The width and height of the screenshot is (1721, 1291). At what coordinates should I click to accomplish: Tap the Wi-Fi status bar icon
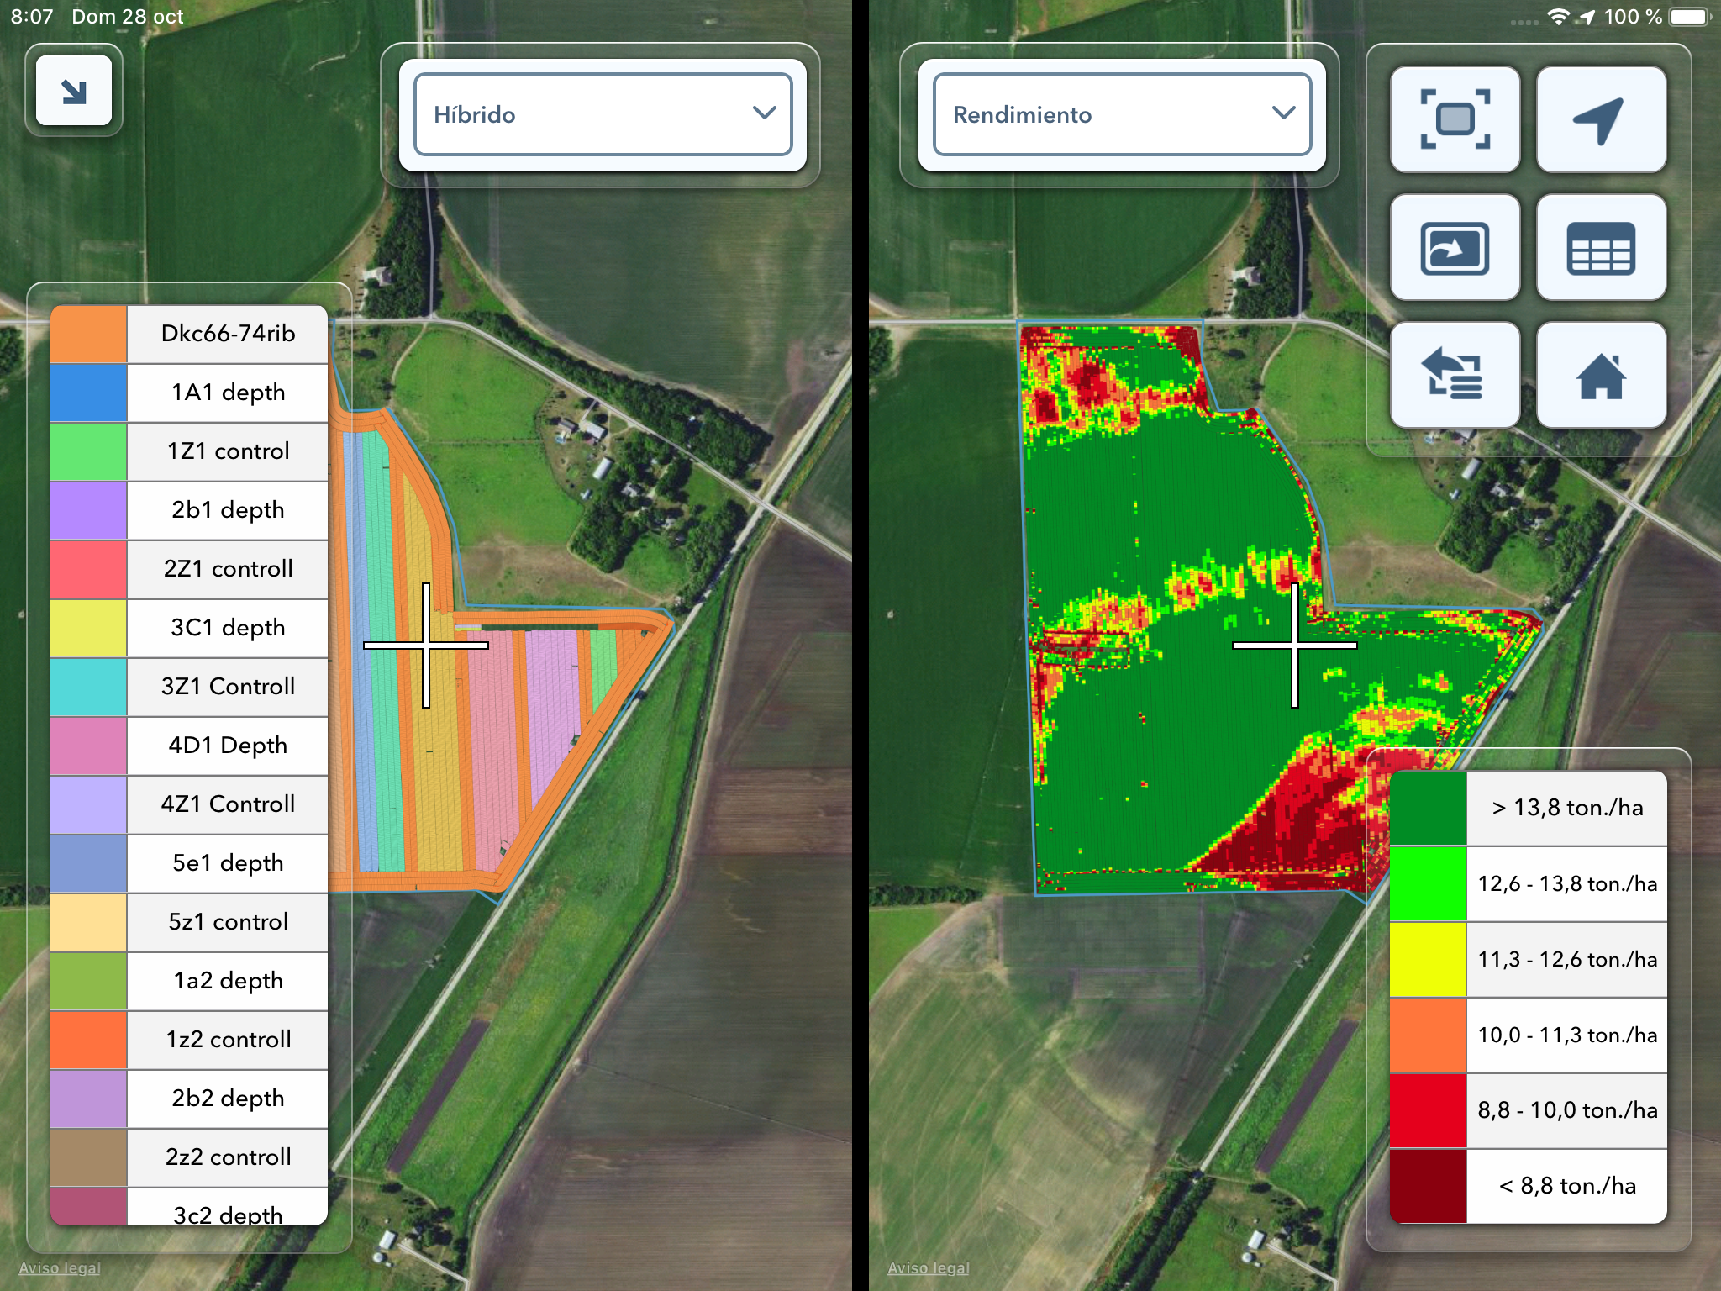click(x=1559, y=17)
